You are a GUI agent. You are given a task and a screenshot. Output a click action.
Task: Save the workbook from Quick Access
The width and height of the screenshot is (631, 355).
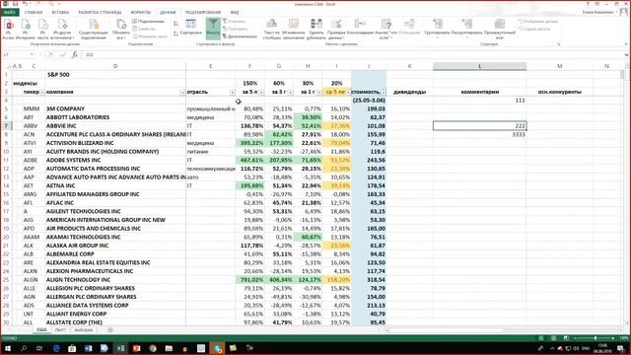click(x=16, y=4)
